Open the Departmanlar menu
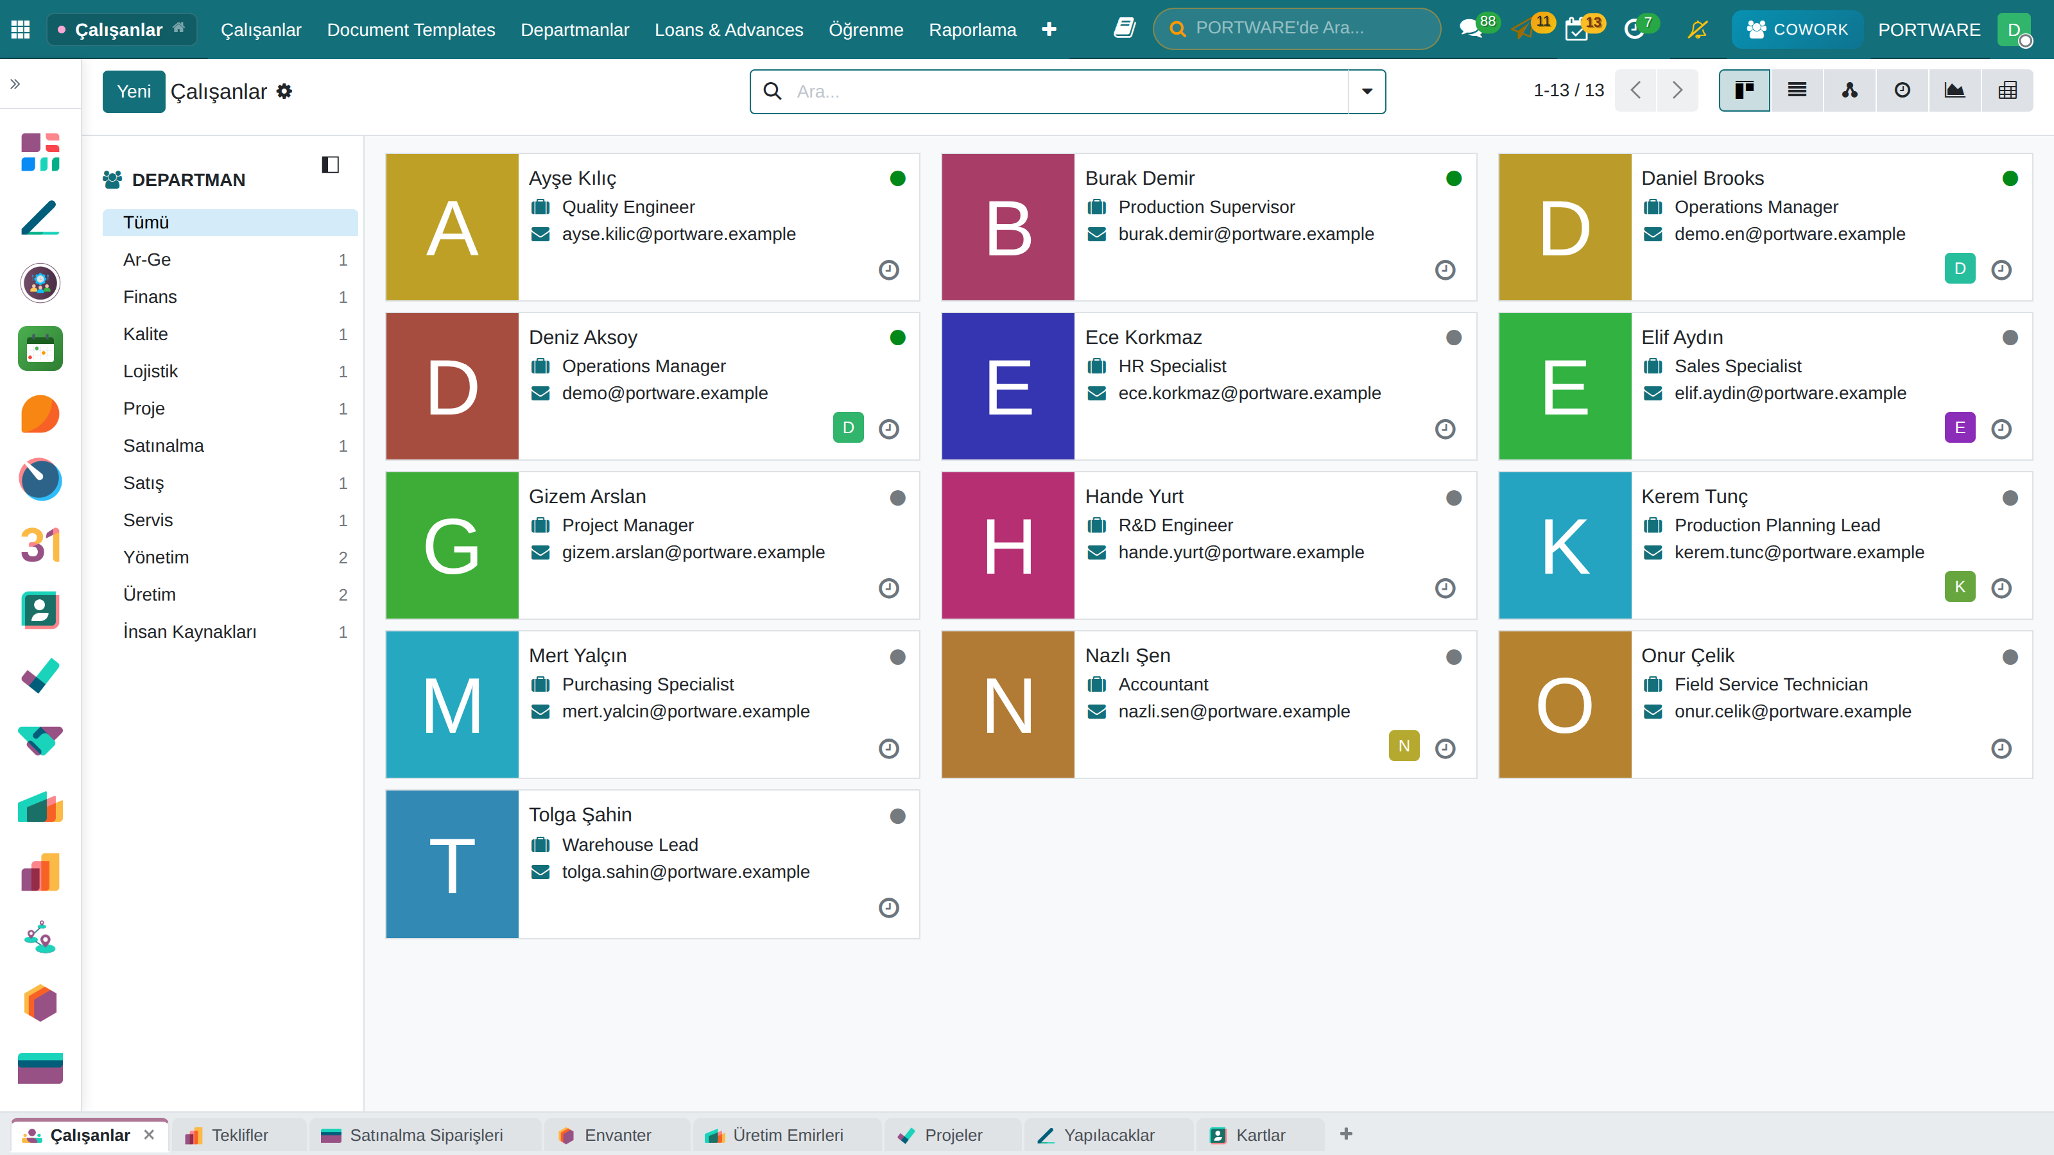Viewport: 2054px width, 1155px height. click(574, 30)
